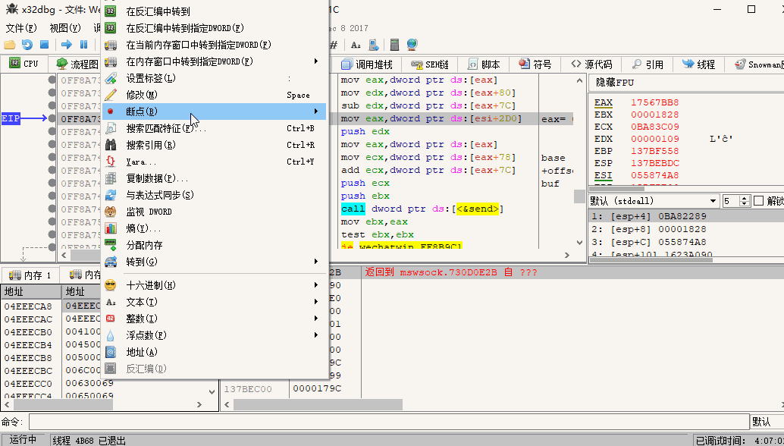Image resolution: width=784 pixels, height=446 pixels.
Task: Click the argument count spinner arrows next to 5
Action: tap(745, 201)
